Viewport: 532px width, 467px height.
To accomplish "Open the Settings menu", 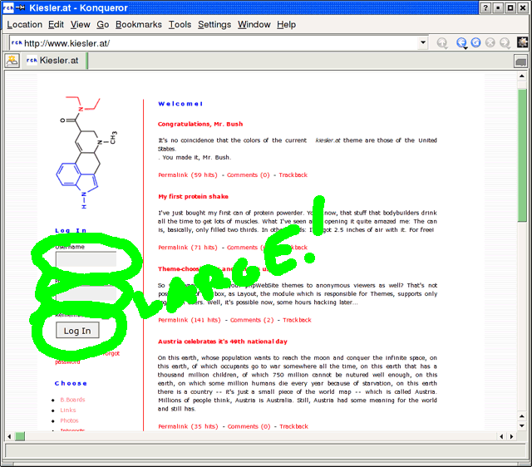I will point(214,25).
